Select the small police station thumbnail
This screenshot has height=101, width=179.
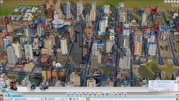[32, 87]
